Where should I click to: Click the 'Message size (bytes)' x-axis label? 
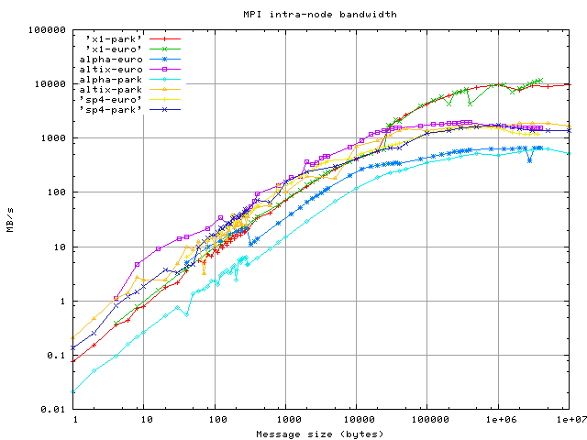click(x=320, y=434)
